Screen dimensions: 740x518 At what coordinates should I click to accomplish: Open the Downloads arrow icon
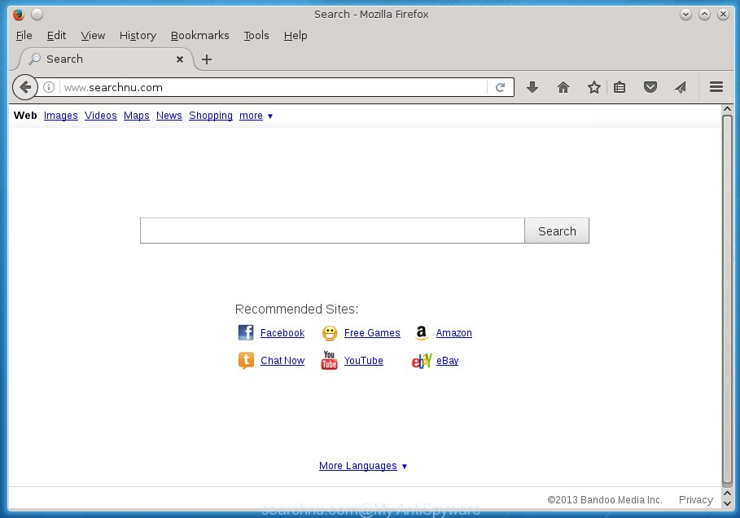pos(532,87)
